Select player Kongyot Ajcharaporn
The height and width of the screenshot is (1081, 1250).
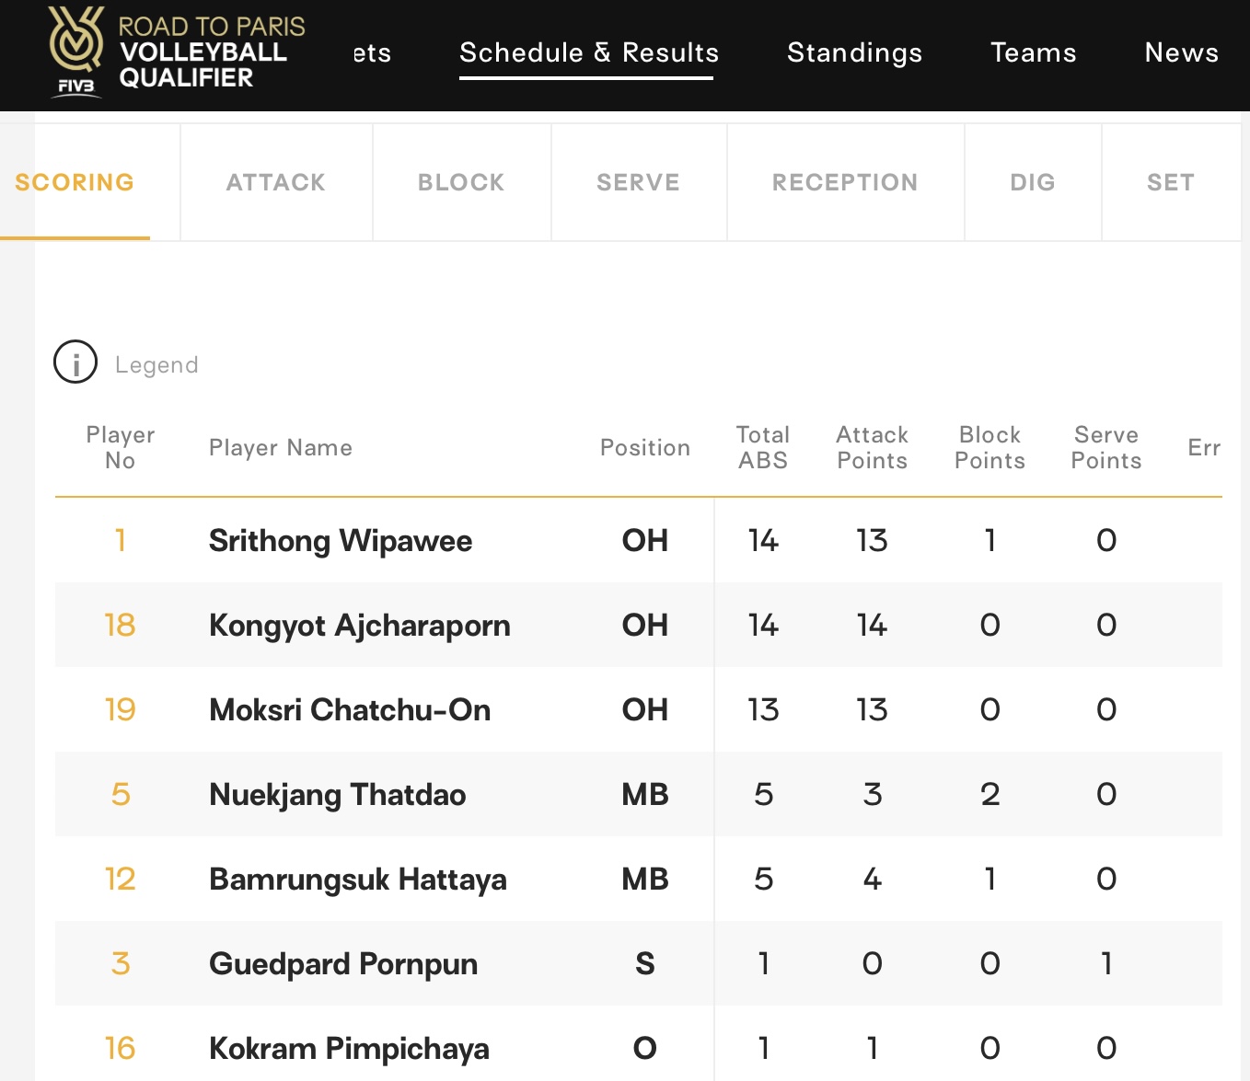(x=359, y=625)
